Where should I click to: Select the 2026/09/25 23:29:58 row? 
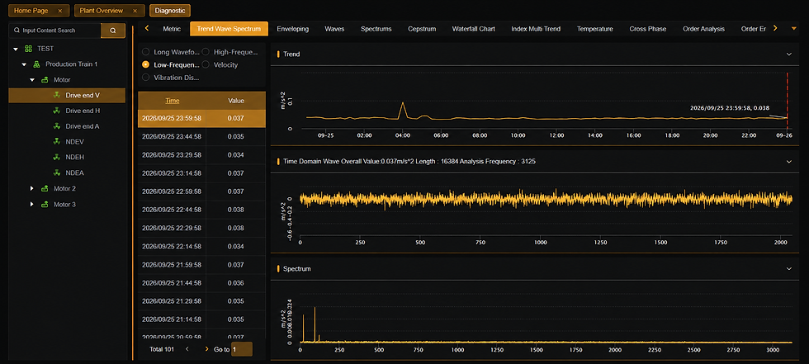point(201,154)
